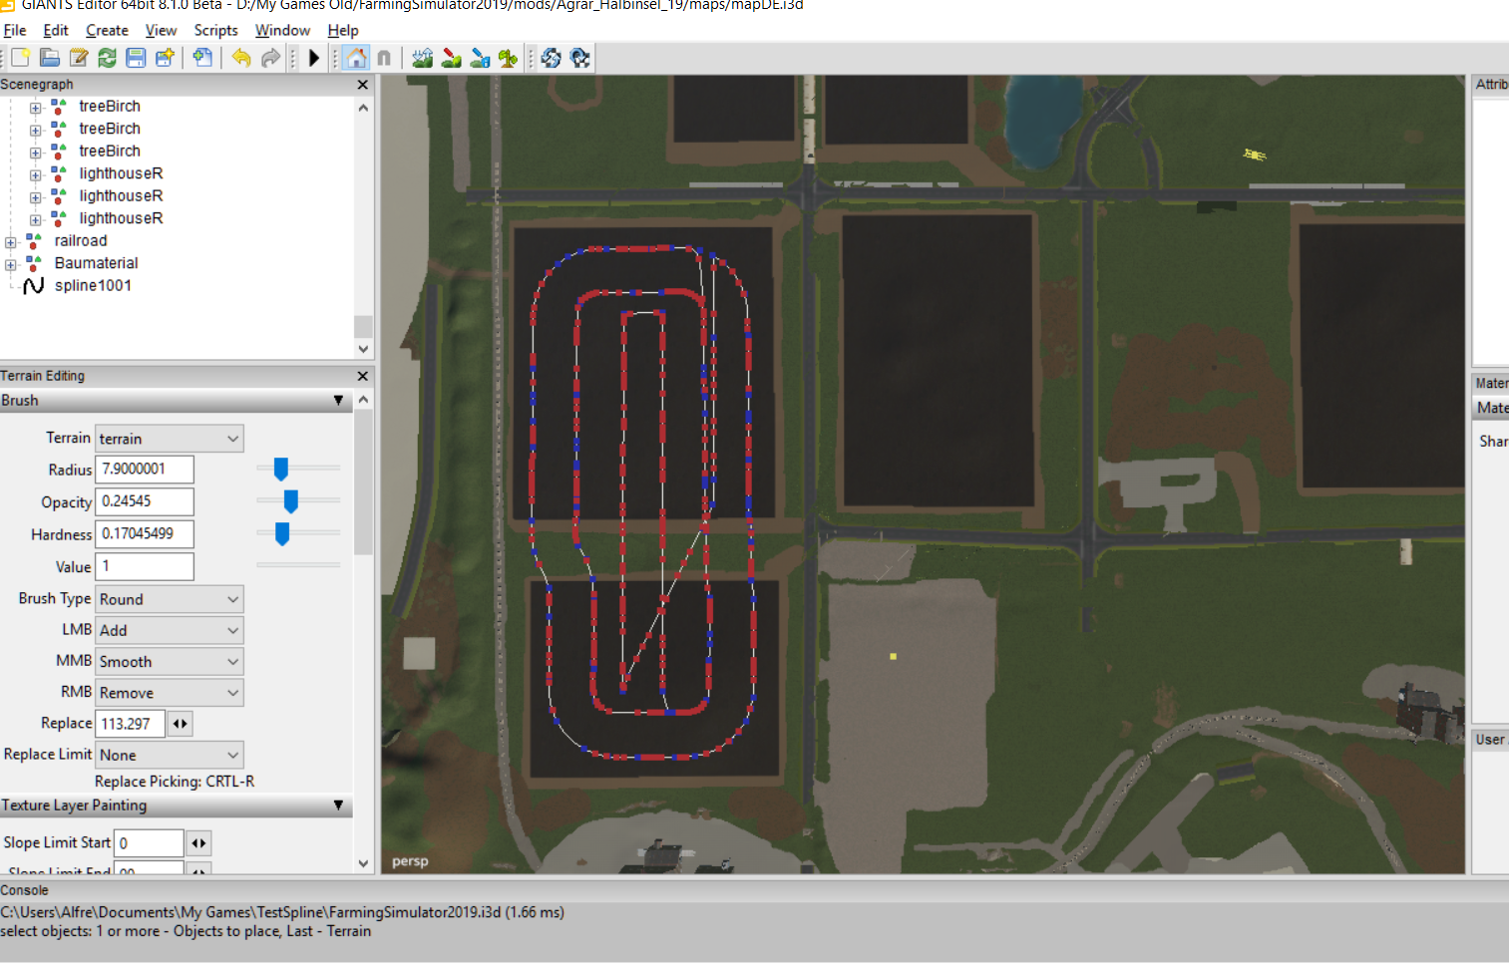
Task: Open the Create menu
Action: (x=107, y=30)
